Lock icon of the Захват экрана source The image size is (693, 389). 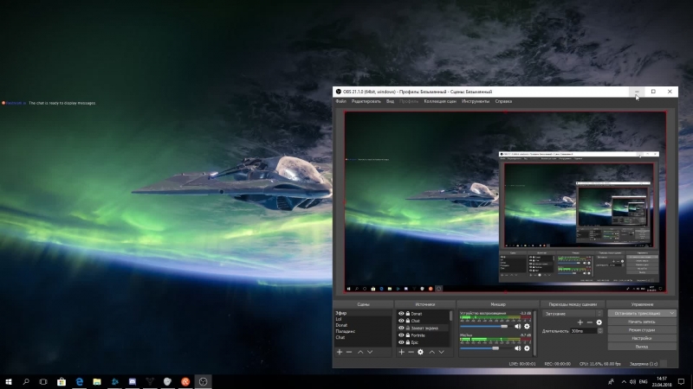(x=408, y=328)
